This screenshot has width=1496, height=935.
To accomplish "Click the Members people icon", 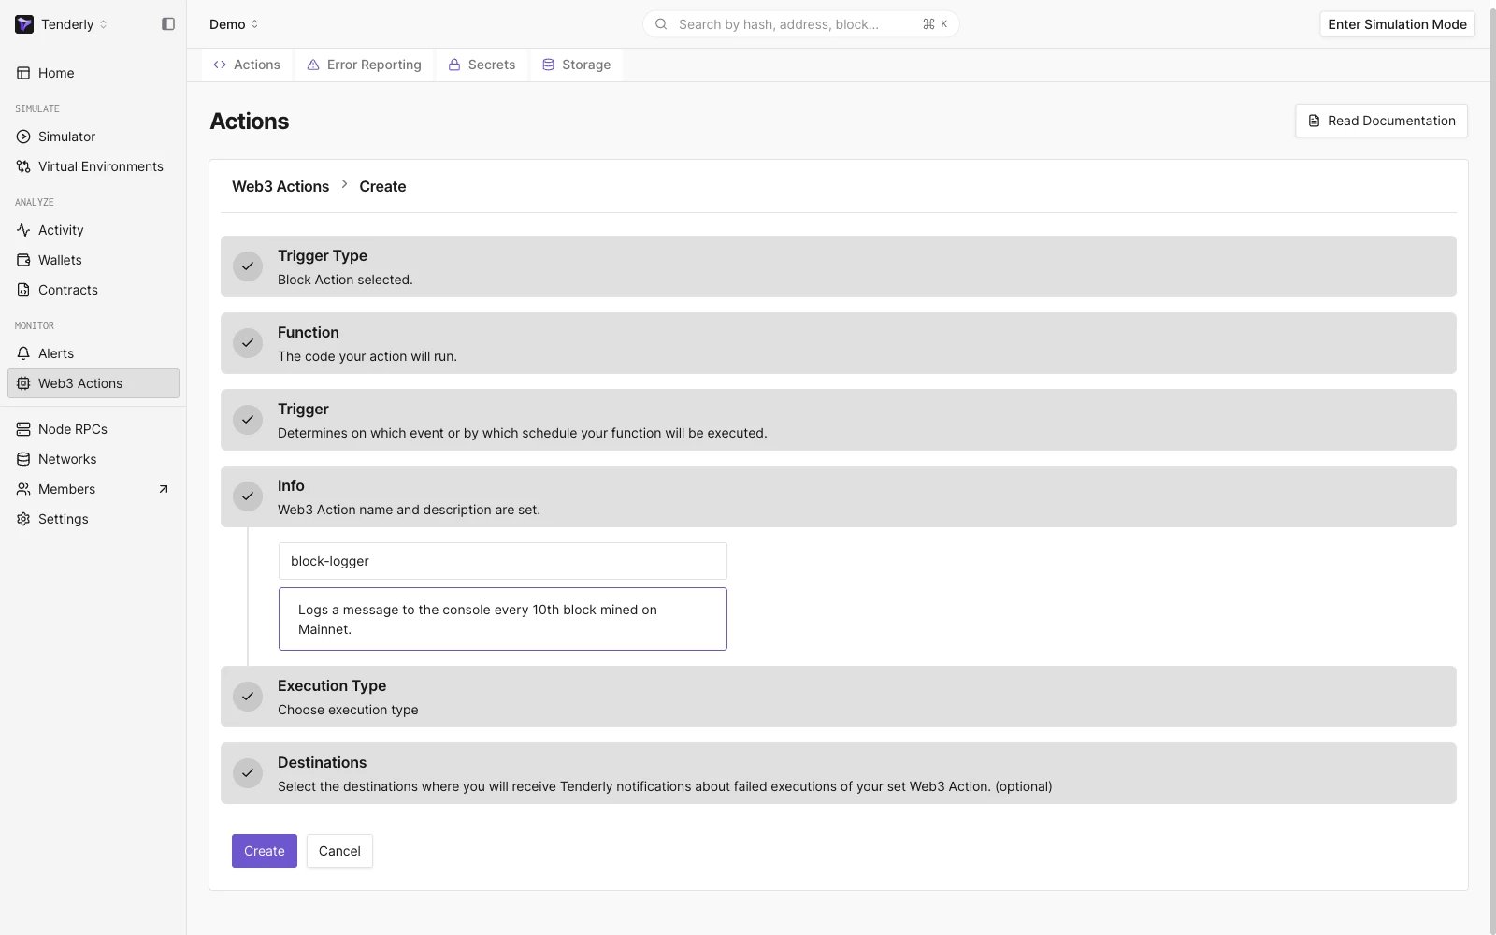I will (23, 489).
